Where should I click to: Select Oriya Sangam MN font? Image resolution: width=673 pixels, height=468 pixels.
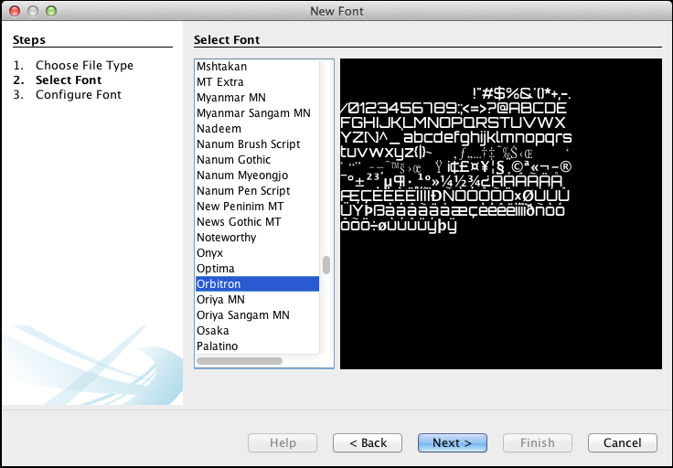242,315
